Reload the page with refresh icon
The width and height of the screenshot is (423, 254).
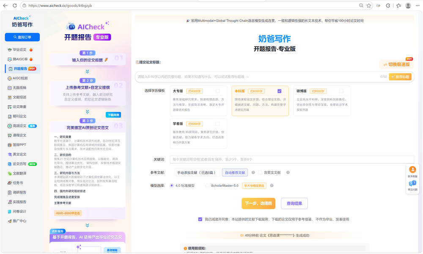[x=15, y=6]
